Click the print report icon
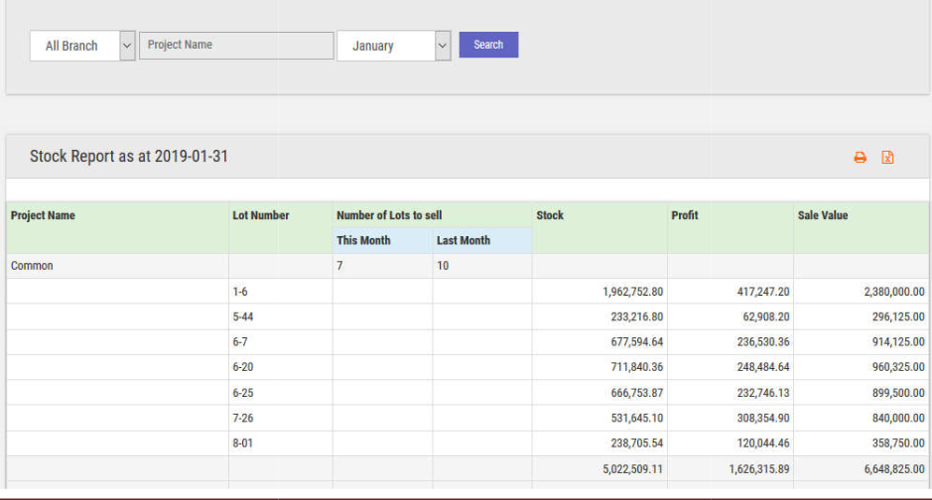 click(860, 158)
